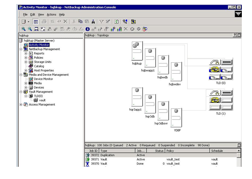
Task: Click the Filter funnel icon
Action: click(x=101, y=22)
